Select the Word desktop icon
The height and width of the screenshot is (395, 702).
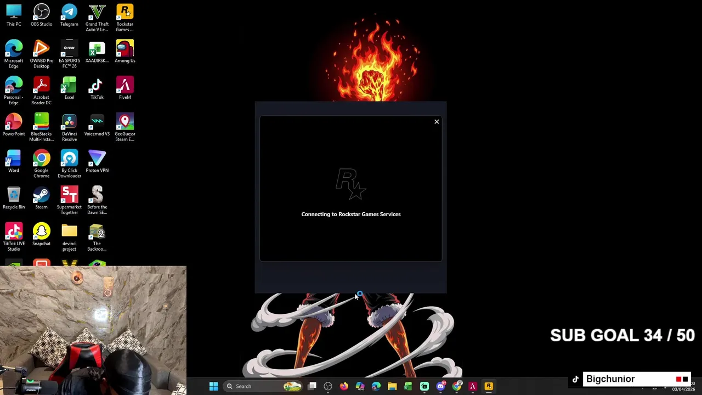[14, 162]
